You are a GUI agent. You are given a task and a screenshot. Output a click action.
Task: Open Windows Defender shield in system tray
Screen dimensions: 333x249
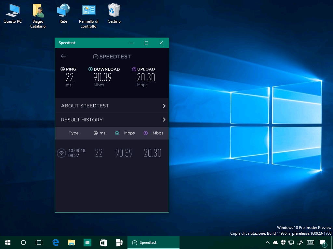click(x=283, y=243)
